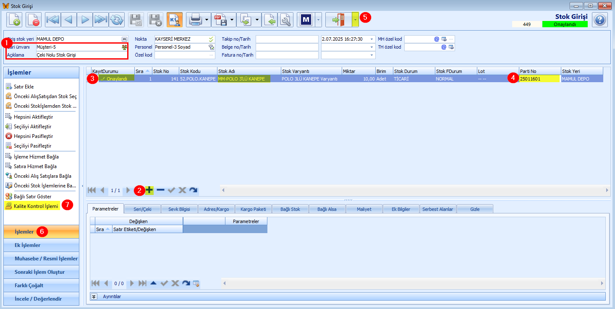Click the ellipsis in Özel kod field

click(x=212, y=55)
